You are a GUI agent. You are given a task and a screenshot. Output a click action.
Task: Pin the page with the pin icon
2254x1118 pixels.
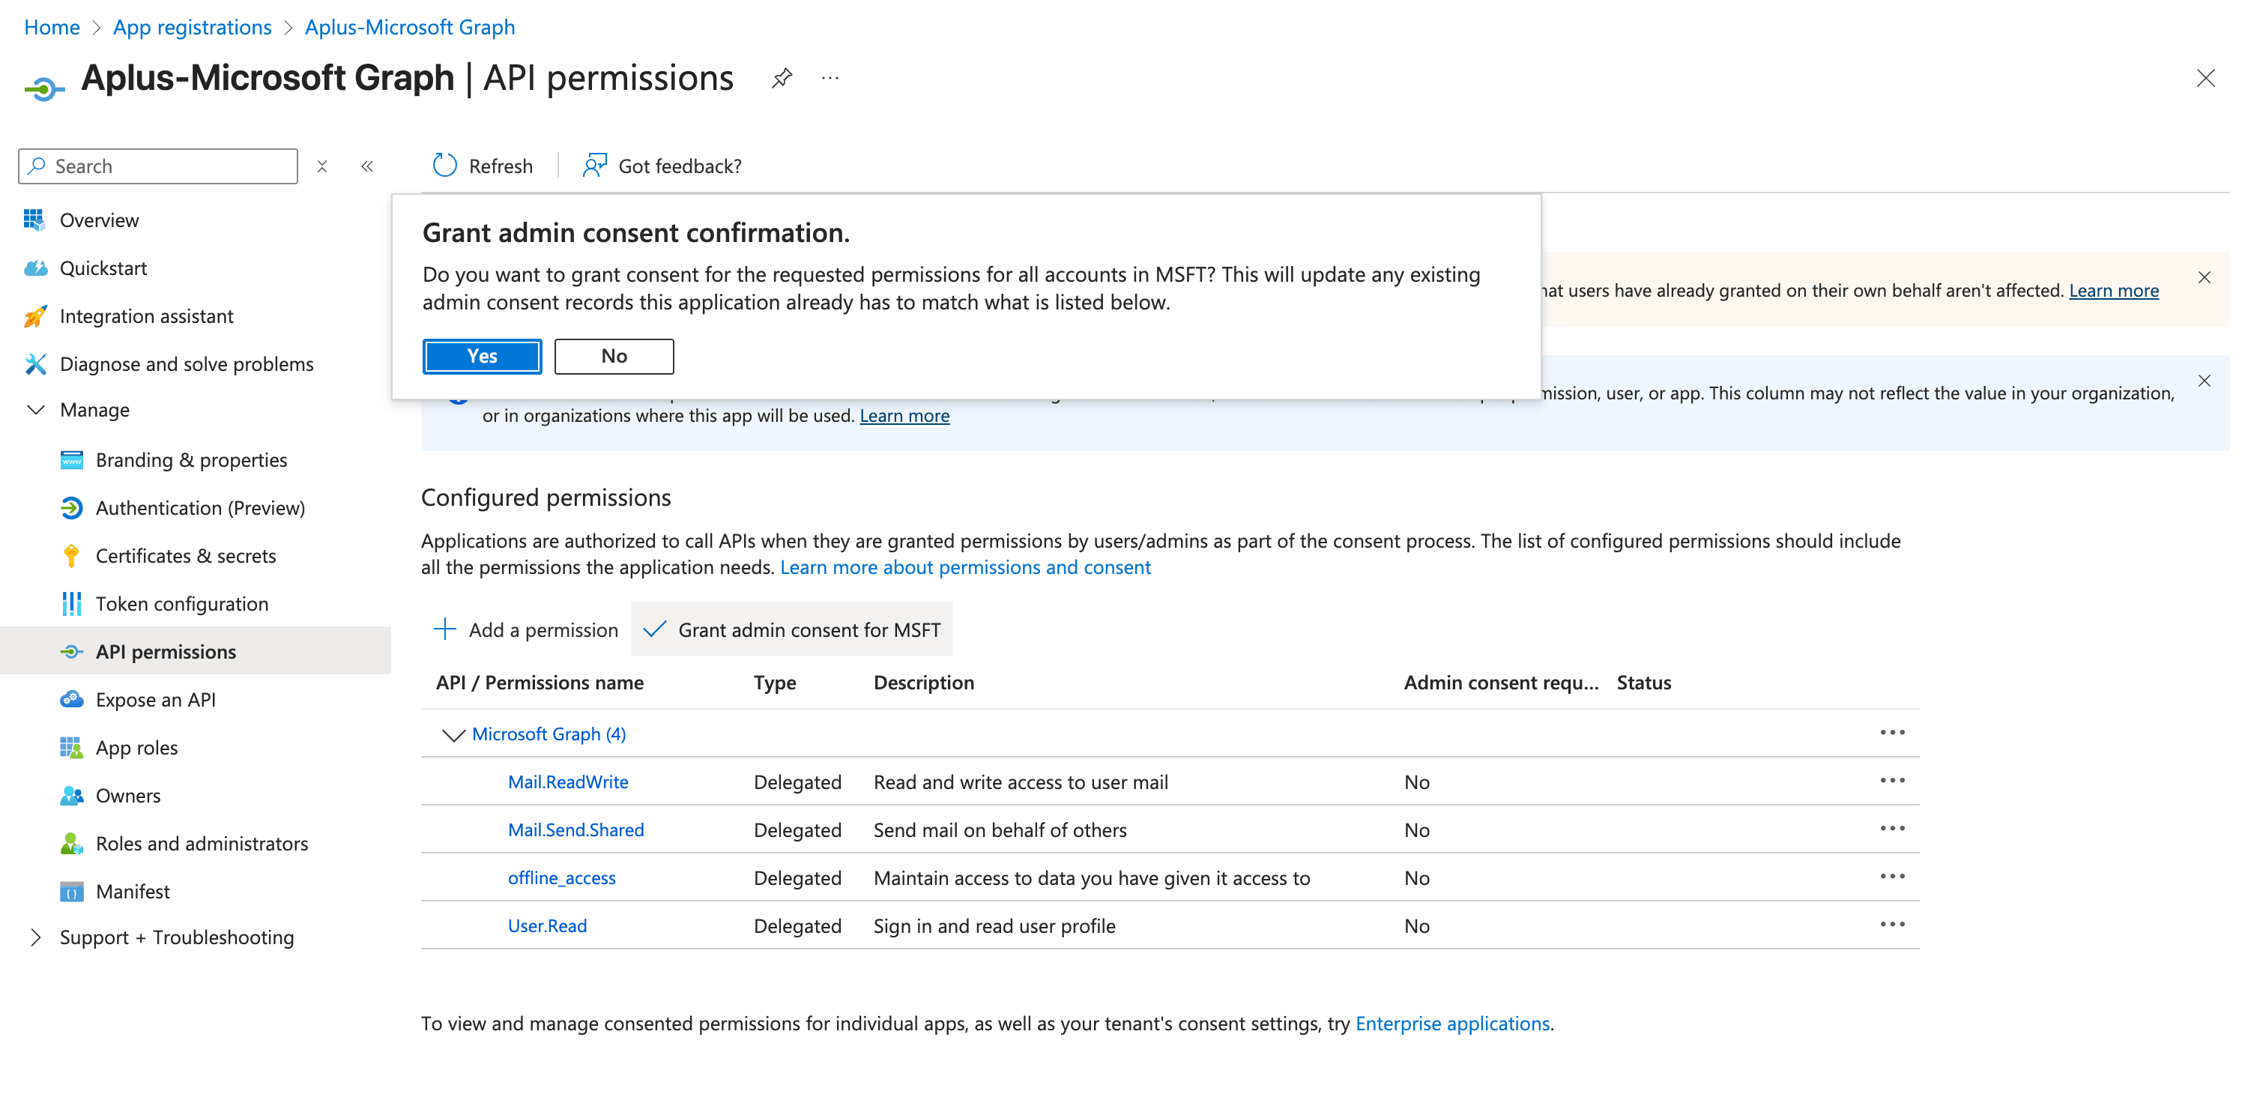(782, 79)
